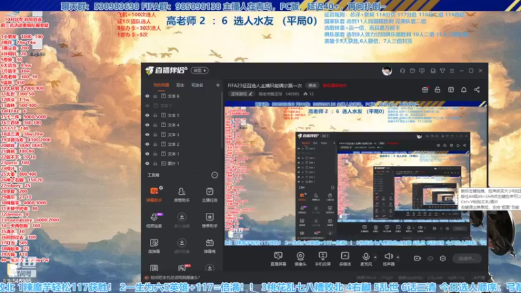Image resolution: width=521 pixels, height=293 pixels.
Task: Open the streamer avatar profile
Action: [x=387, y=71]
